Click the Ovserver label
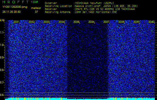This screenshot has width=157, height=100. [51, 3]
